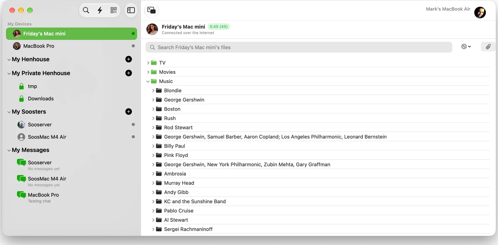The width and height of the screenshot is (498, 245).
Task: Select Sooserver under My Soosters
Action: [72, 125]
